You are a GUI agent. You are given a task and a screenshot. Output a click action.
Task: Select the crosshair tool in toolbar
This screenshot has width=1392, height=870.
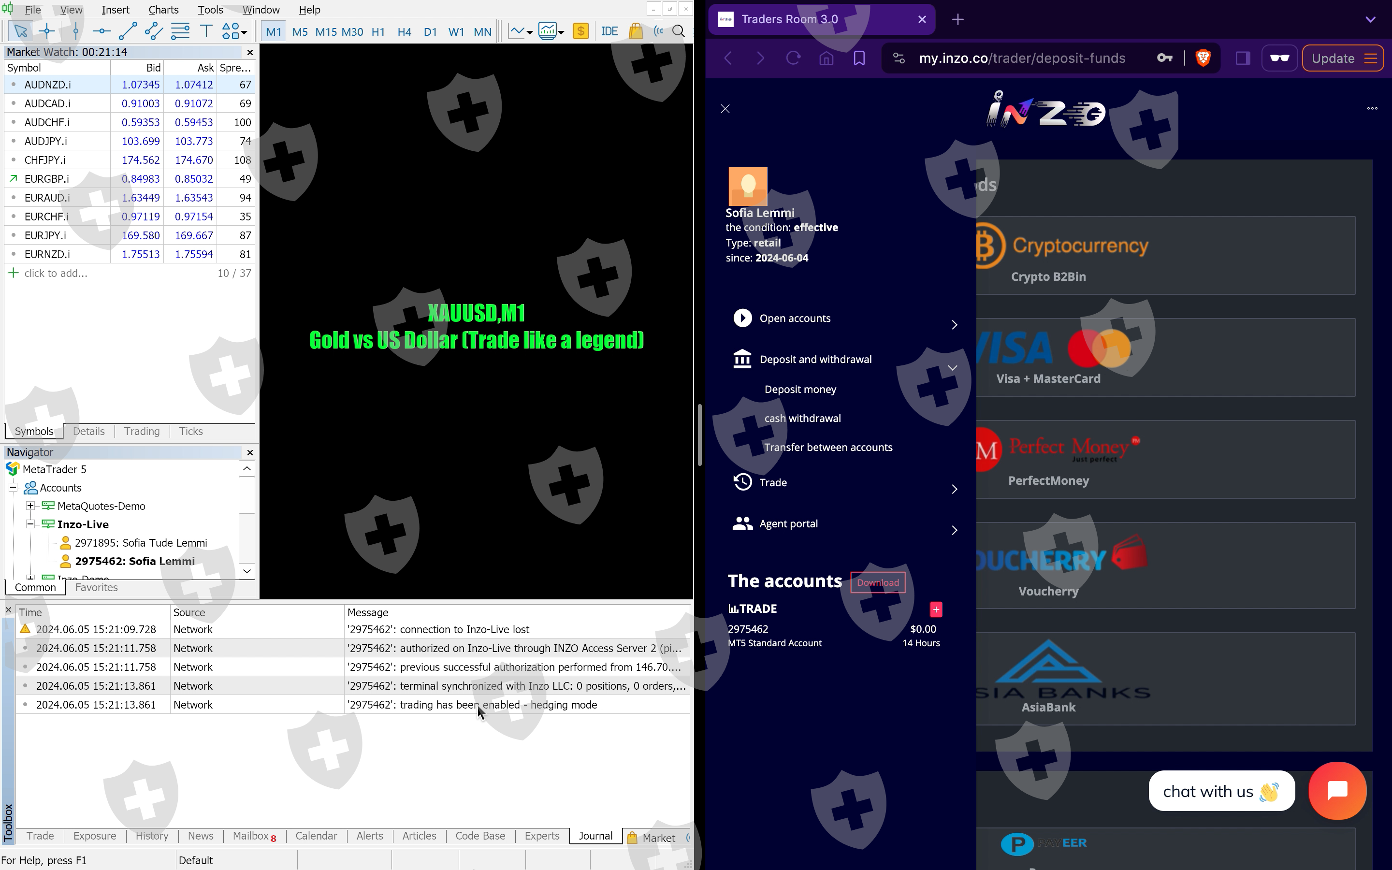coord(47,31)
